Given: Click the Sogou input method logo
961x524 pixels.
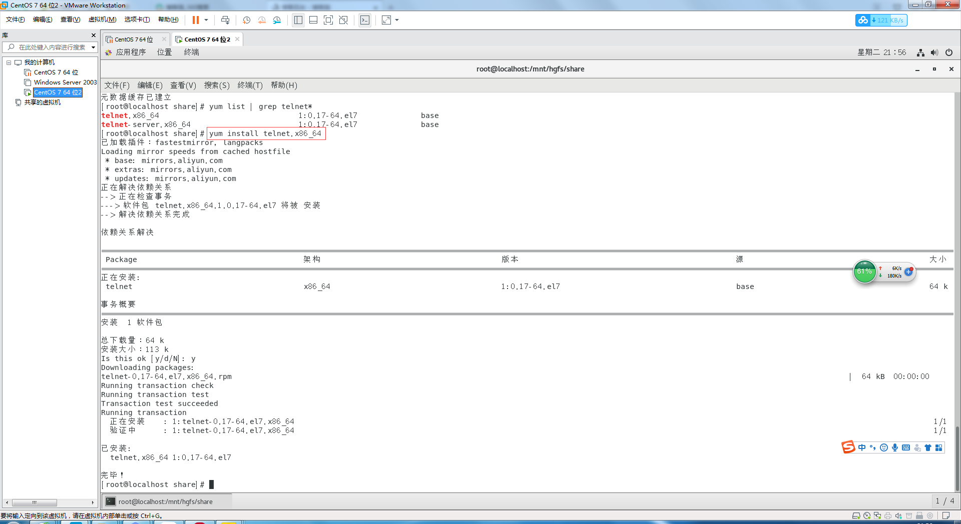Looking at the screenshot, I should pos(848,447).
